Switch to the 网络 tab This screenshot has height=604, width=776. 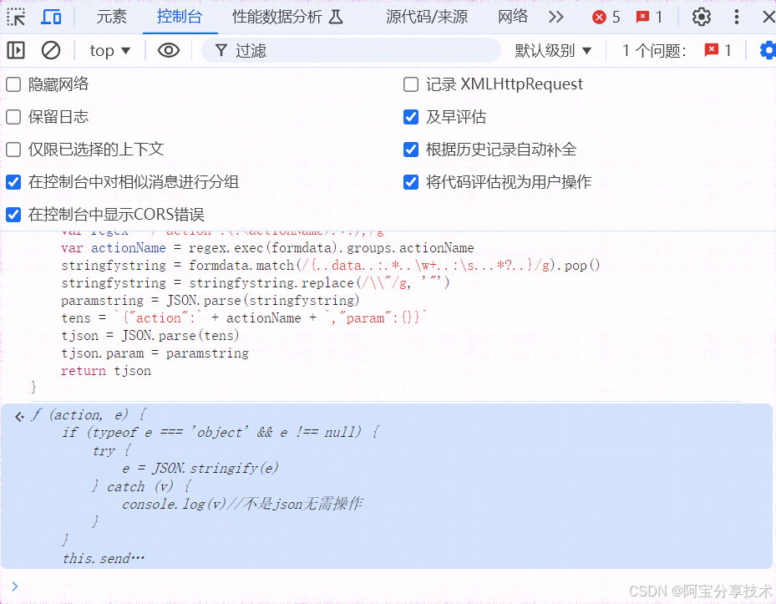pyautogui.click(x=513, y=17)
